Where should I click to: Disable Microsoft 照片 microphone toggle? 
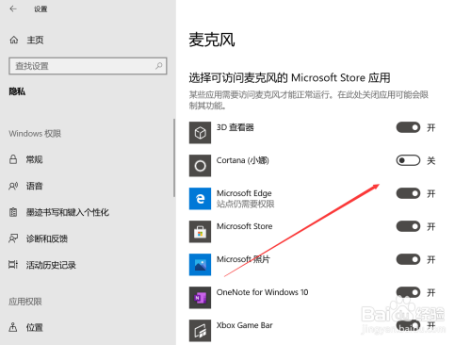click(408, 259)
